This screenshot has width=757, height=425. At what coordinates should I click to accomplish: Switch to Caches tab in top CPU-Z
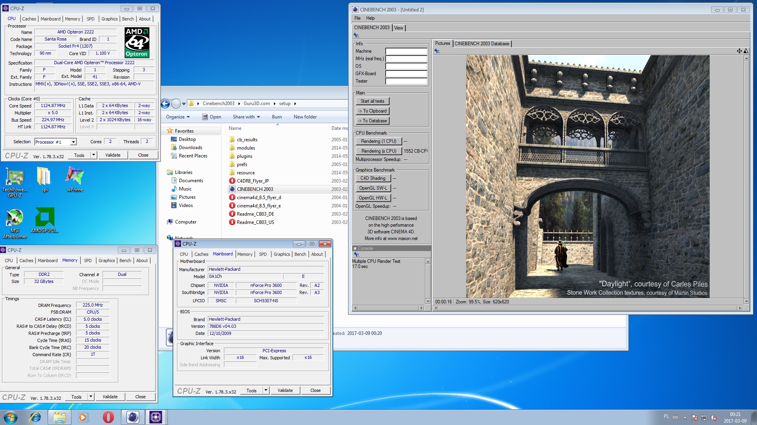29,19
